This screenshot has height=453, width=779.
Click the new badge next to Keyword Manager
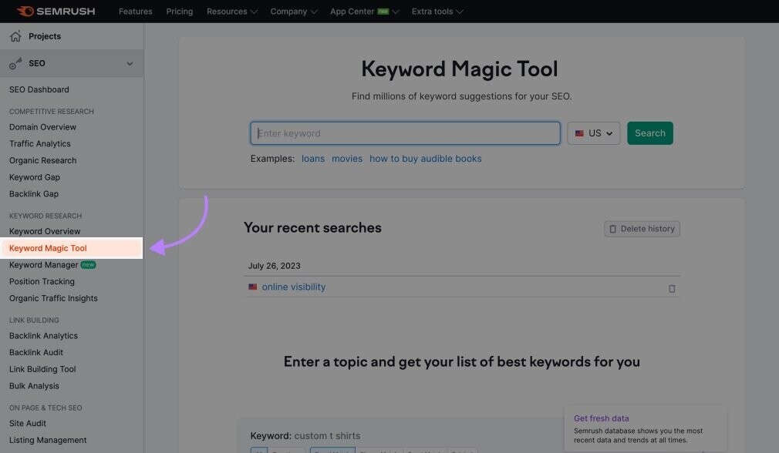click(87, 264)
